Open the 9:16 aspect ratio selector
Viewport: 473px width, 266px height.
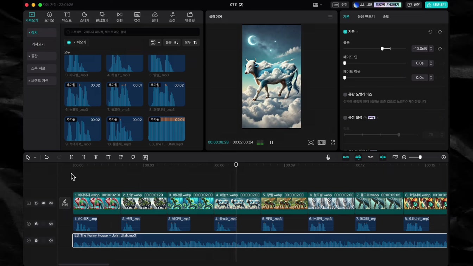[x=321, y=142]
